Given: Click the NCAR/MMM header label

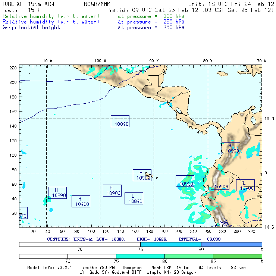Looking at the screenshot, I should click(97, 4).
